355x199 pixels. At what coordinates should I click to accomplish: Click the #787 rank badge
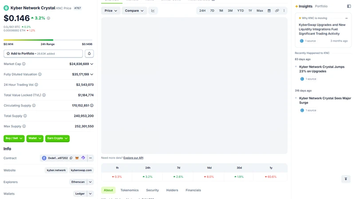pos(77,8)
